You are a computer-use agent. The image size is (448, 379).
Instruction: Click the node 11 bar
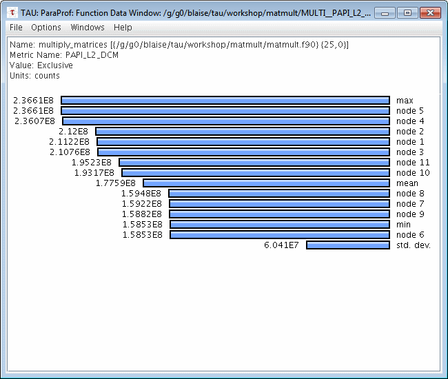click(x=254, y=163)
